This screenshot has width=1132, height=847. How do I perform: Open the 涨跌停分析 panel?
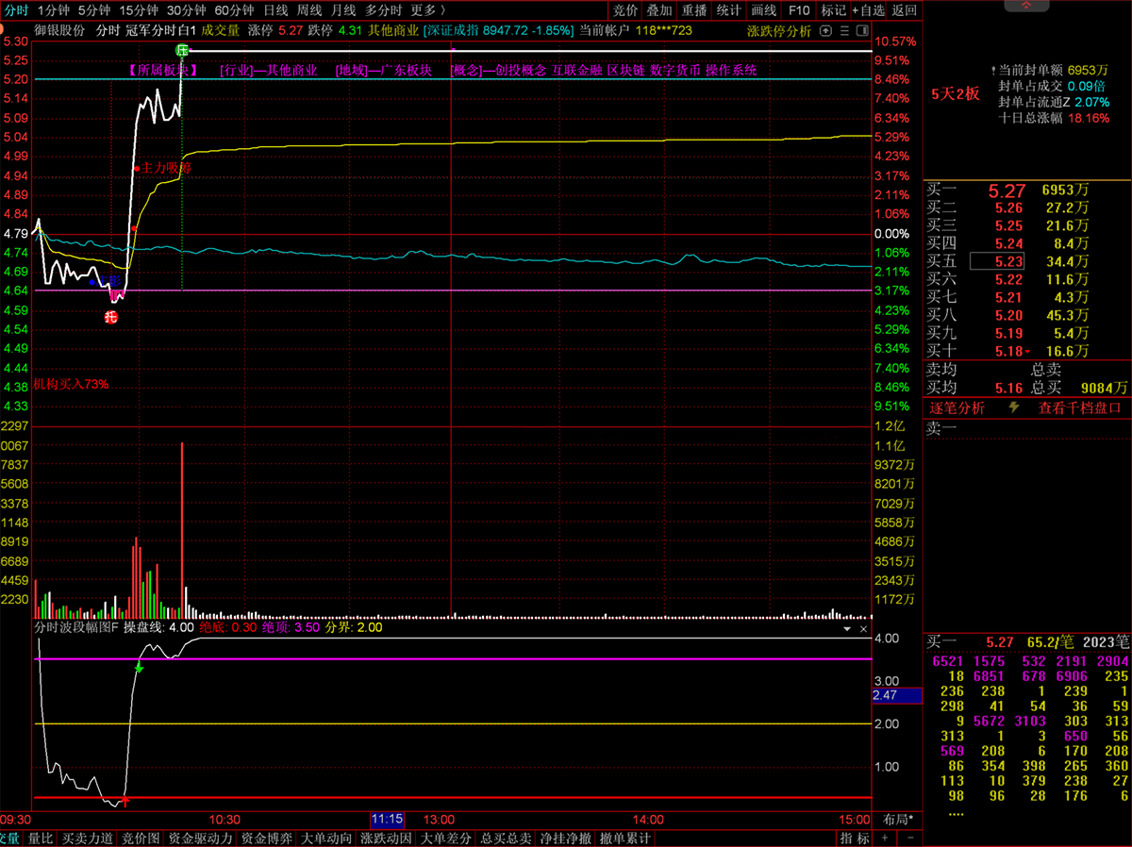pyautogui.click(x=778, y=30)
